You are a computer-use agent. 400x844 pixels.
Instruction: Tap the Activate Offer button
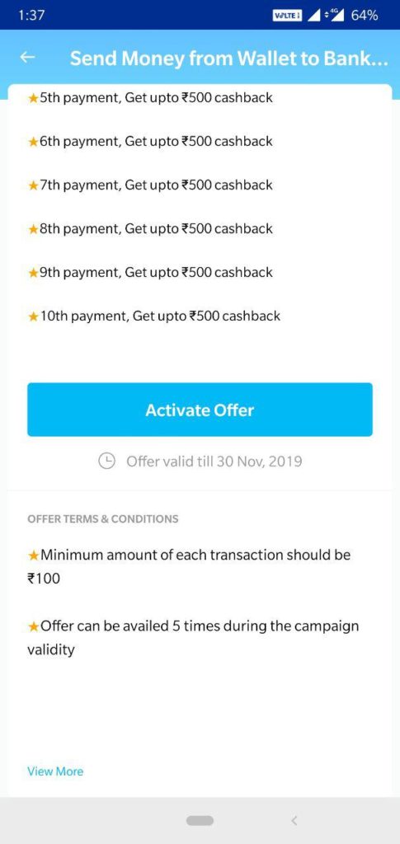click(x=200, y=410)
